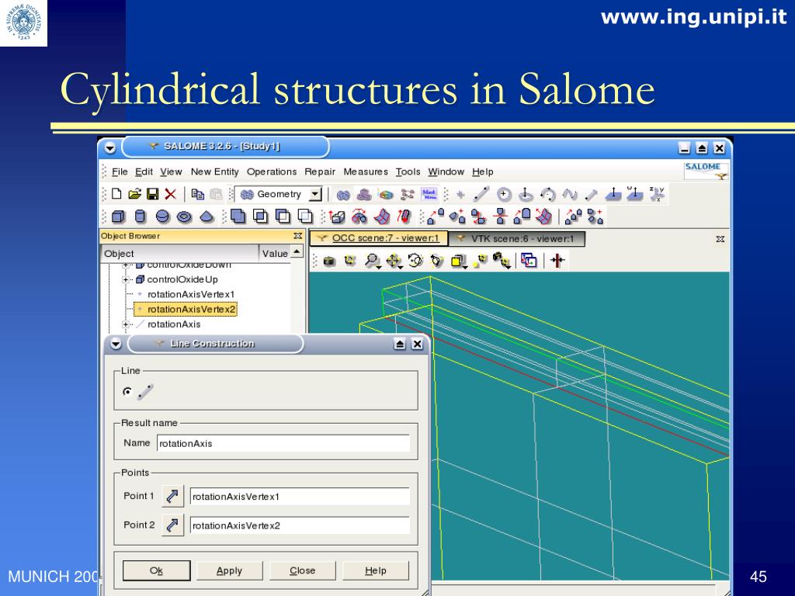This screenshot has height=596, width=795.
Task: Select rotationAxisVertex1 in Object Browser
Action: (x=191, y=294)
